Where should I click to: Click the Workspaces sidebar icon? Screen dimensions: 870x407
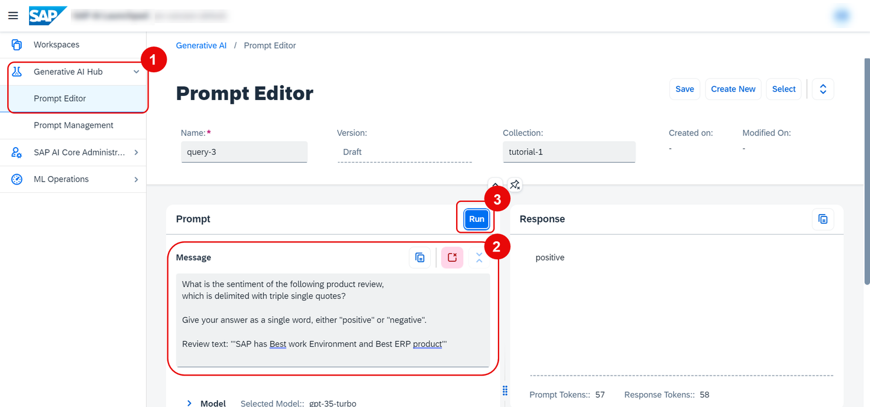17,45
